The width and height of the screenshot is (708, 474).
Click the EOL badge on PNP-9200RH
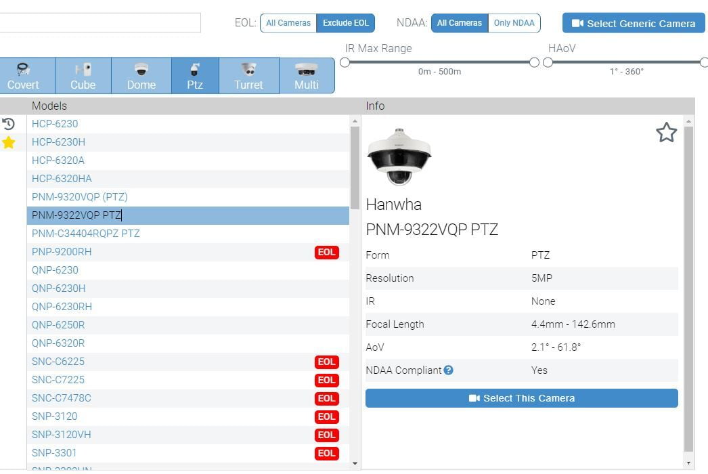tap(326, 252)
